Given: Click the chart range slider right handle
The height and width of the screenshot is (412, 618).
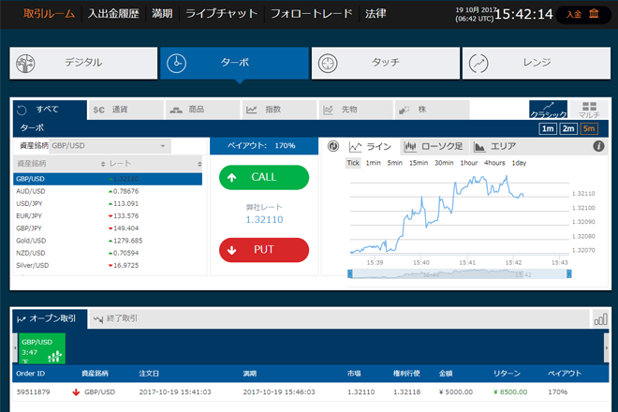Looking at the screenshot, I should pyautogui.click(x=568, y=274).
